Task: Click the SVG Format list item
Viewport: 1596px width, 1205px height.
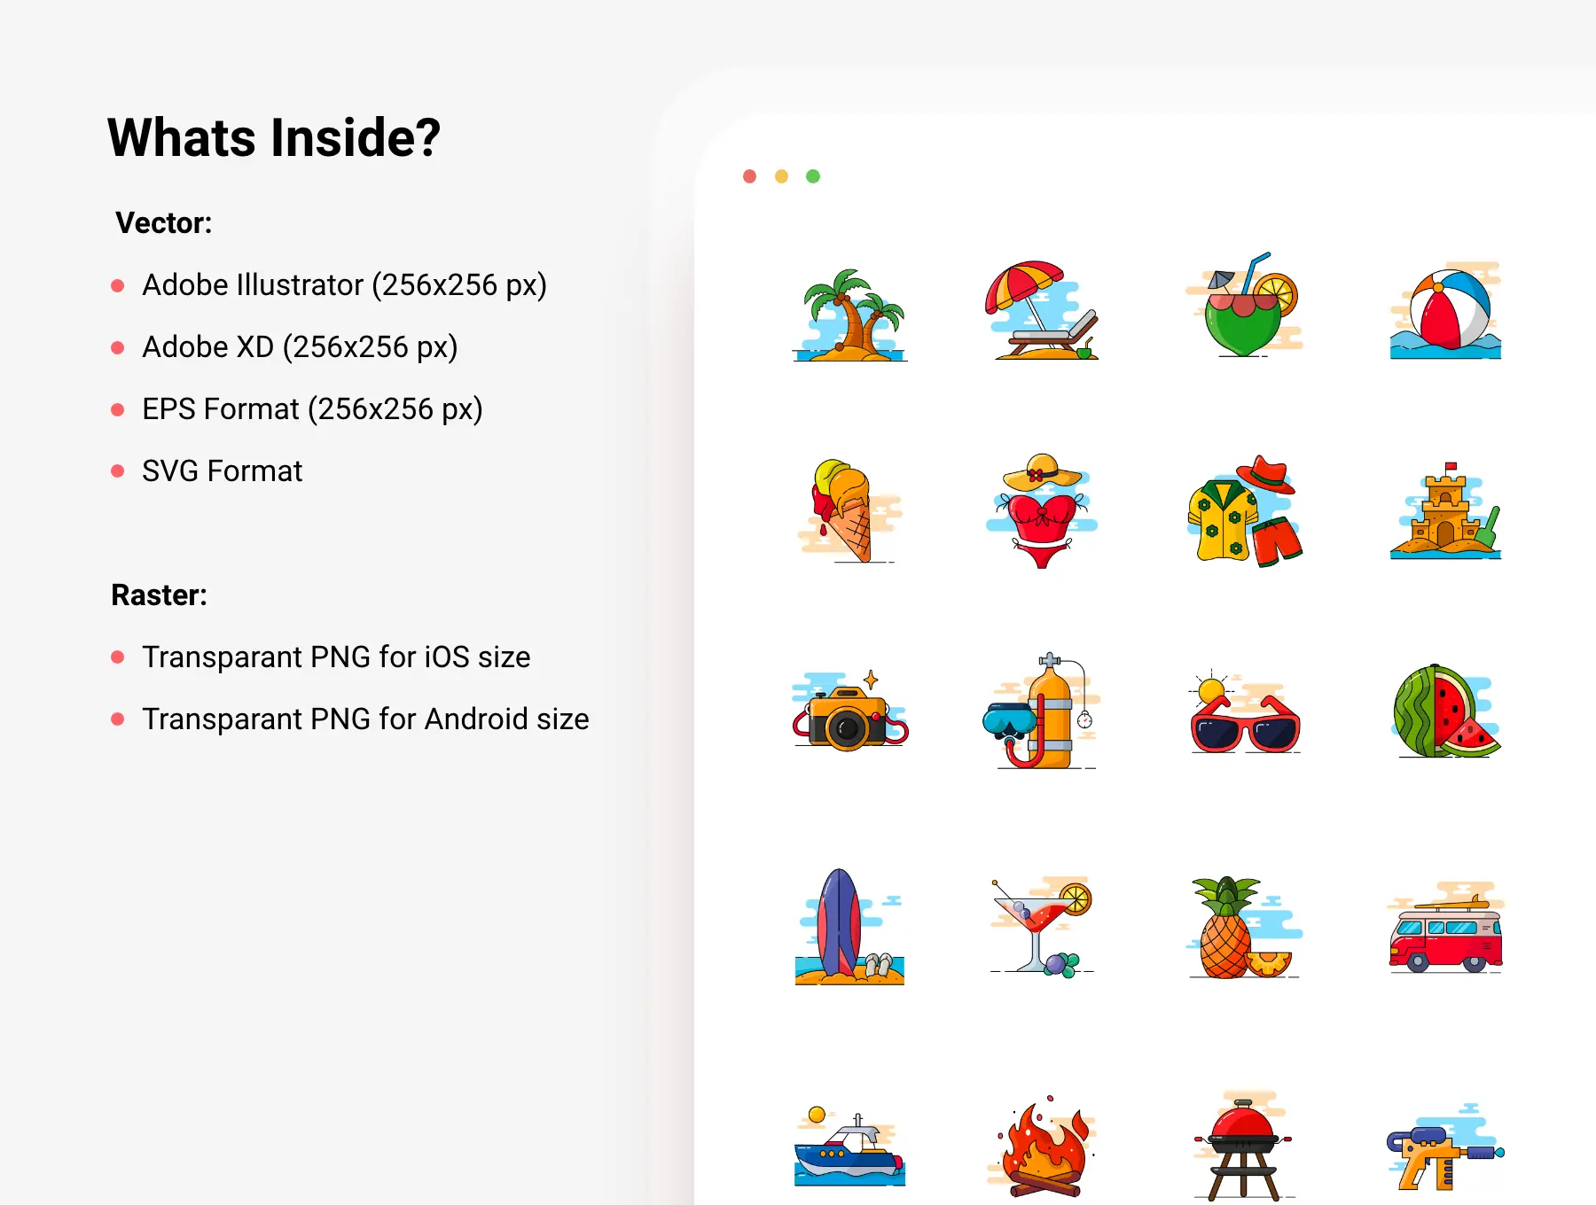Action: coord(222,470)
